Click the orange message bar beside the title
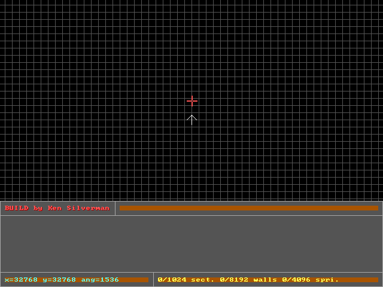 tap(249, 208)
